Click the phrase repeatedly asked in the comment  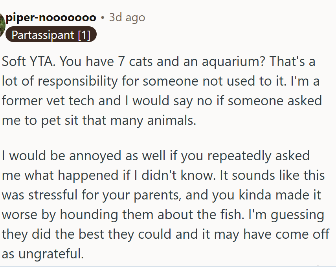coord(259,156)
